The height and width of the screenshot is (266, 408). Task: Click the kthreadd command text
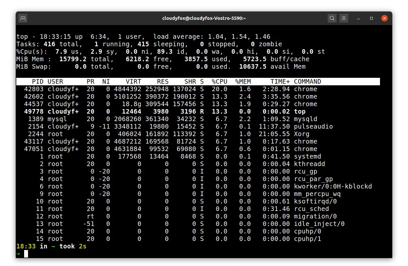pos(310,164)
